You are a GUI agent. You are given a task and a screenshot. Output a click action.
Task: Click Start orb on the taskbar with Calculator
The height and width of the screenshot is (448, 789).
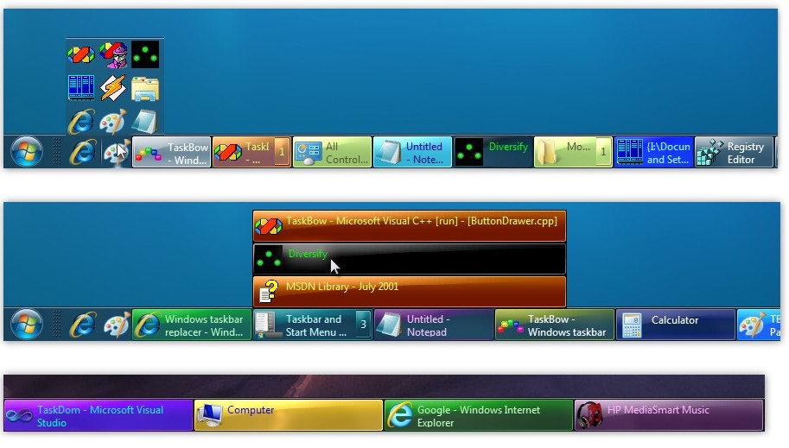[27, 325]
